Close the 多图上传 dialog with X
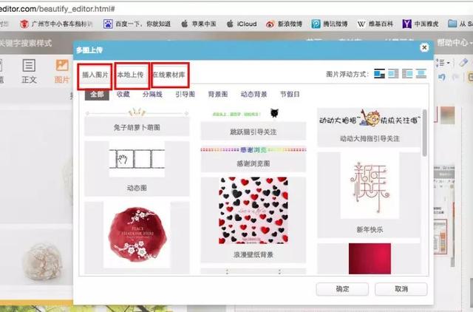 (x=424, y=47)
